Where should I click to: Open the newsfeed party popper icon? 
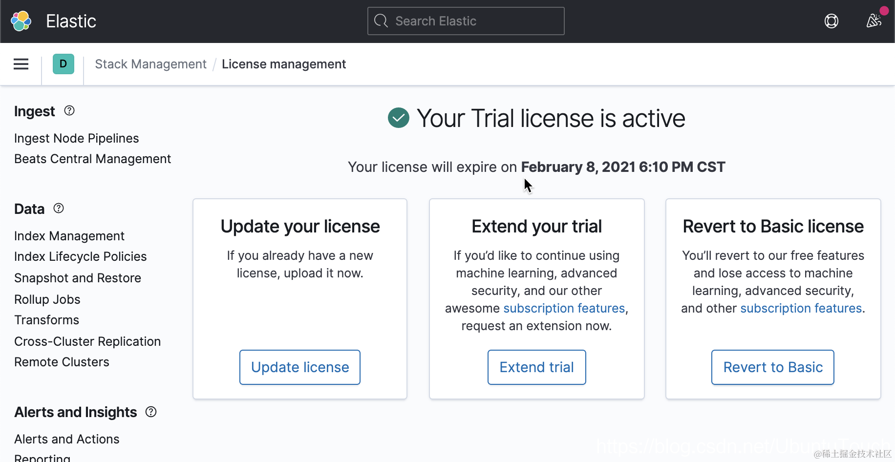[874, 21]
